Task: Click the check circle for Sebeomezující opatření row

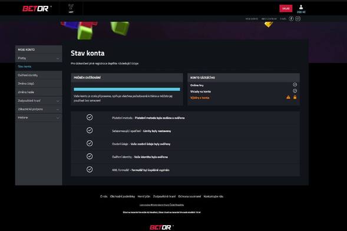Action: 90,130
